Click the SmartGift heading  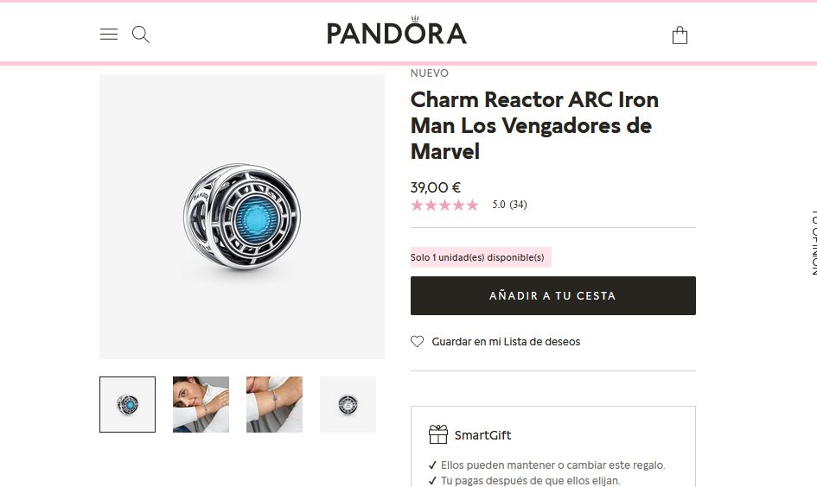pos(482,435)
